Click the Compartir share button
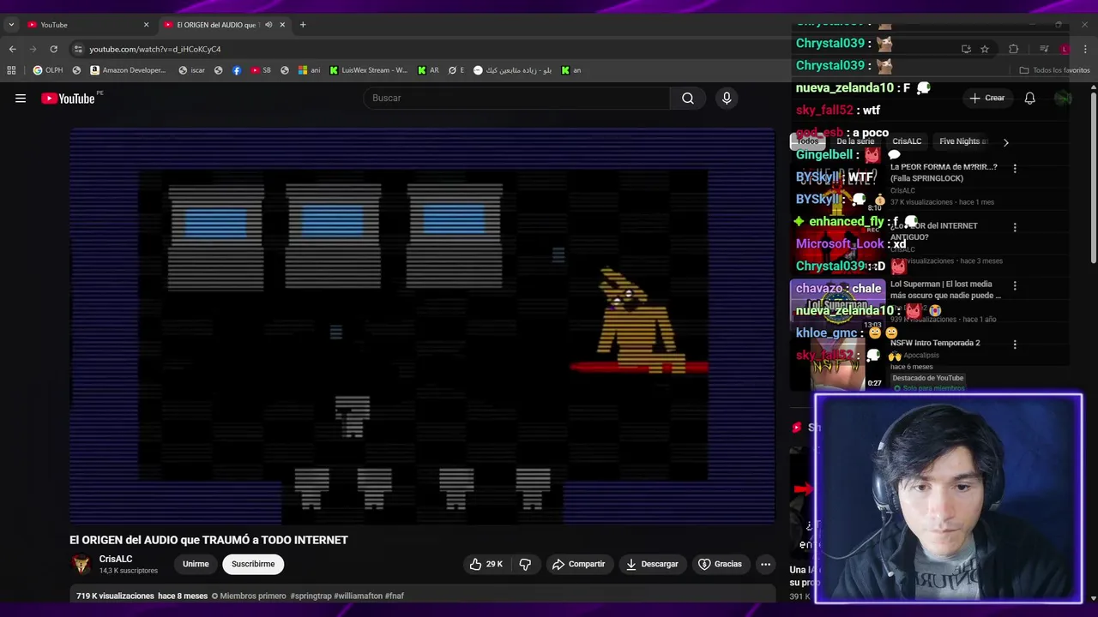 click(x=578, y=564)
